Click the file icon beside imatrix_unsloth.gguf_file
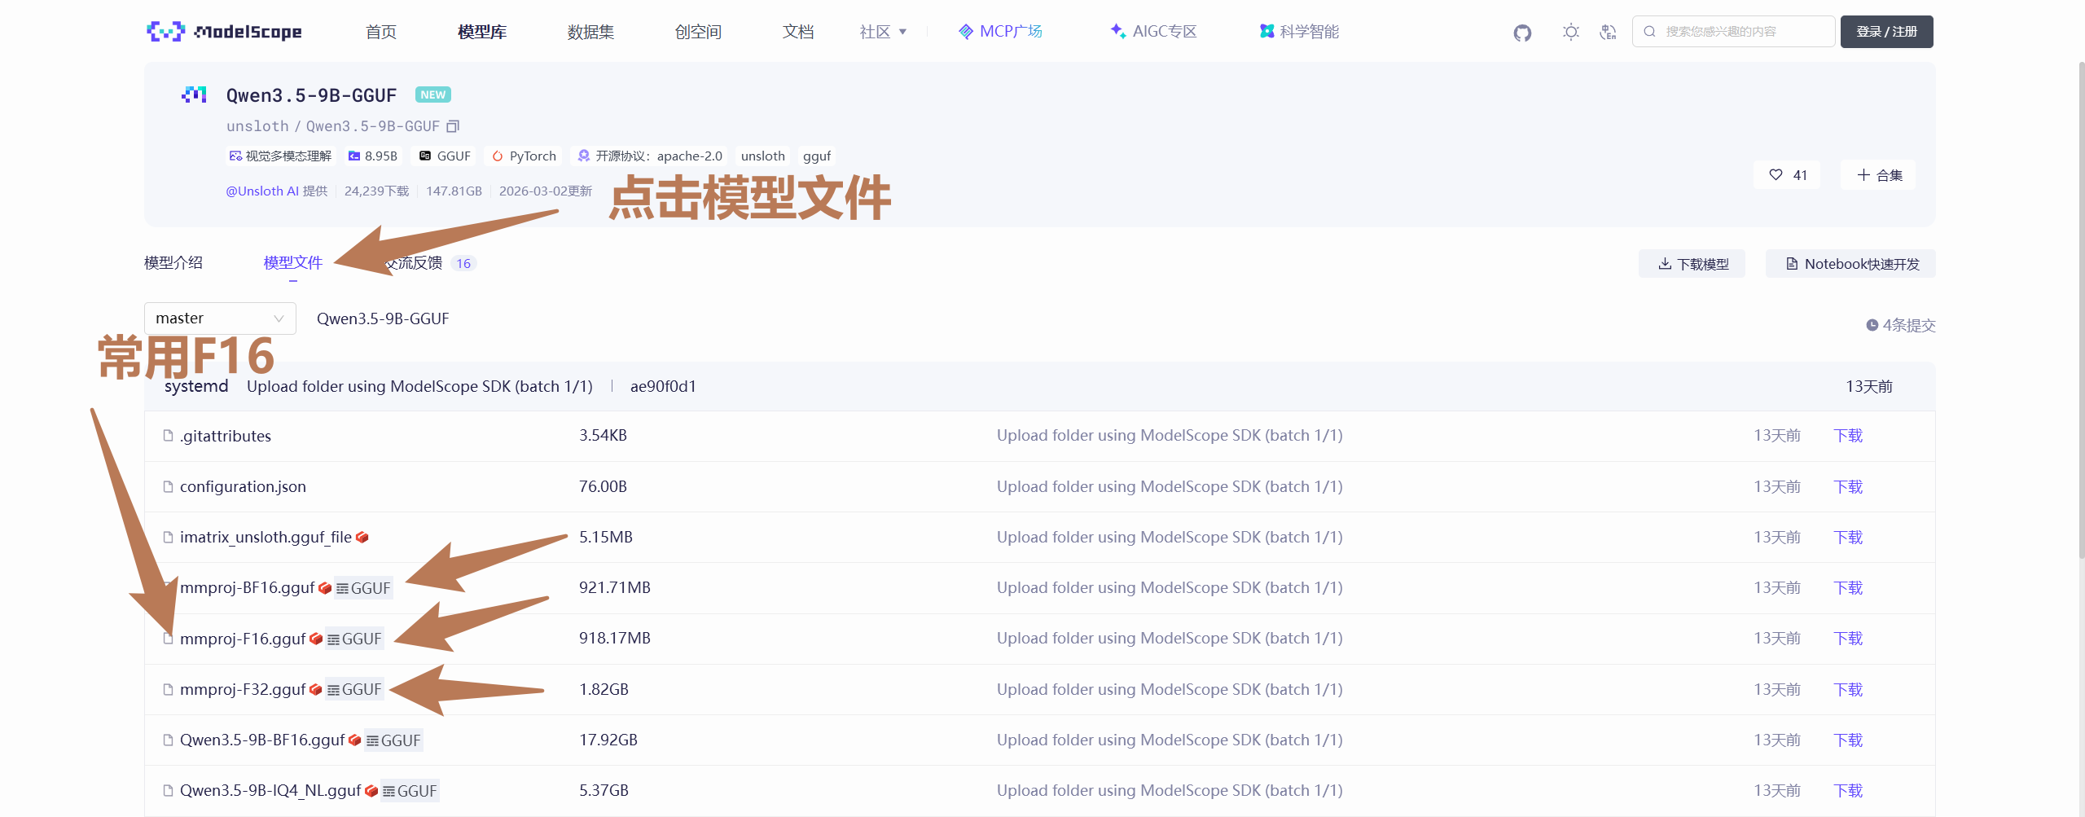Screen dimensions: 2085x817 click(168, 537)
